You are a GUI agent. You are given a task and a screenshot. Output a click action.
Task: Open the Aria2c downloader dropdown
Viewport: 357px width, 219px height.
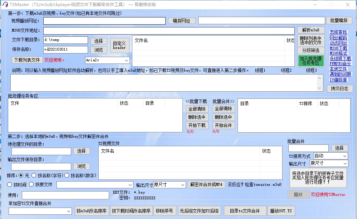[107, 60]
